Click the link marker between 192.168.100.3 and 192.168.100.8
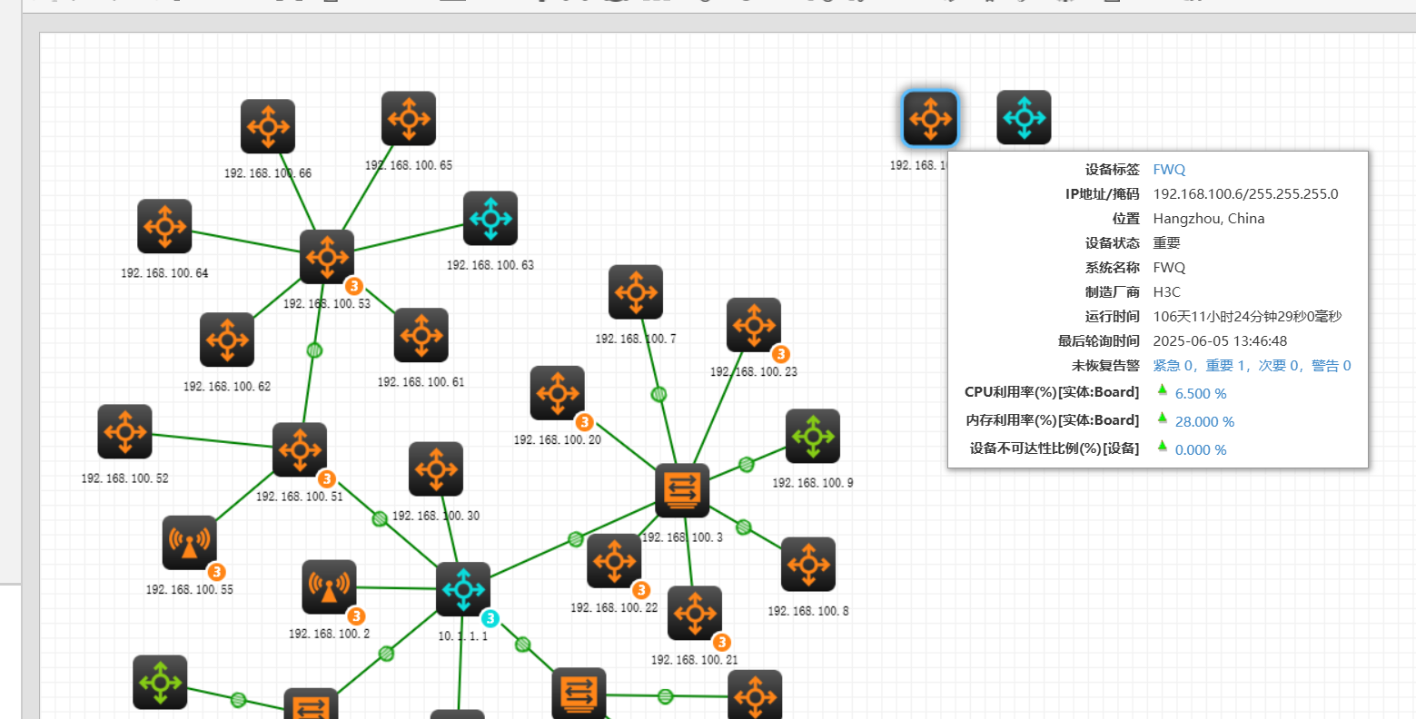 click(744, 527)
